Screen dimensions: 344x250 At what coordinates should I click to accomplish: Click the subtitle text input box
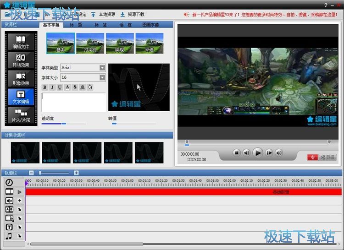pyautogui.click(x=74, y=103)
